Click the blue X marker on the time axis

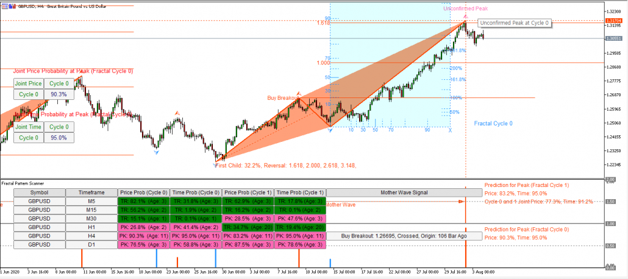pyautogui.click(x=451, y=130)
